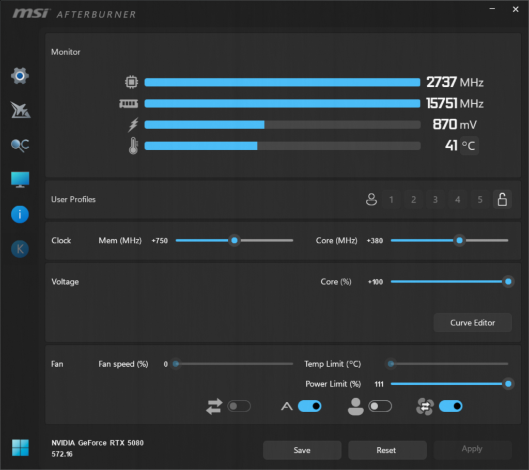Open the OC Scanner icon
Image resolution: width=529 pixels, height=470 pixels.
pyautogui.click(x=20, y=146)
